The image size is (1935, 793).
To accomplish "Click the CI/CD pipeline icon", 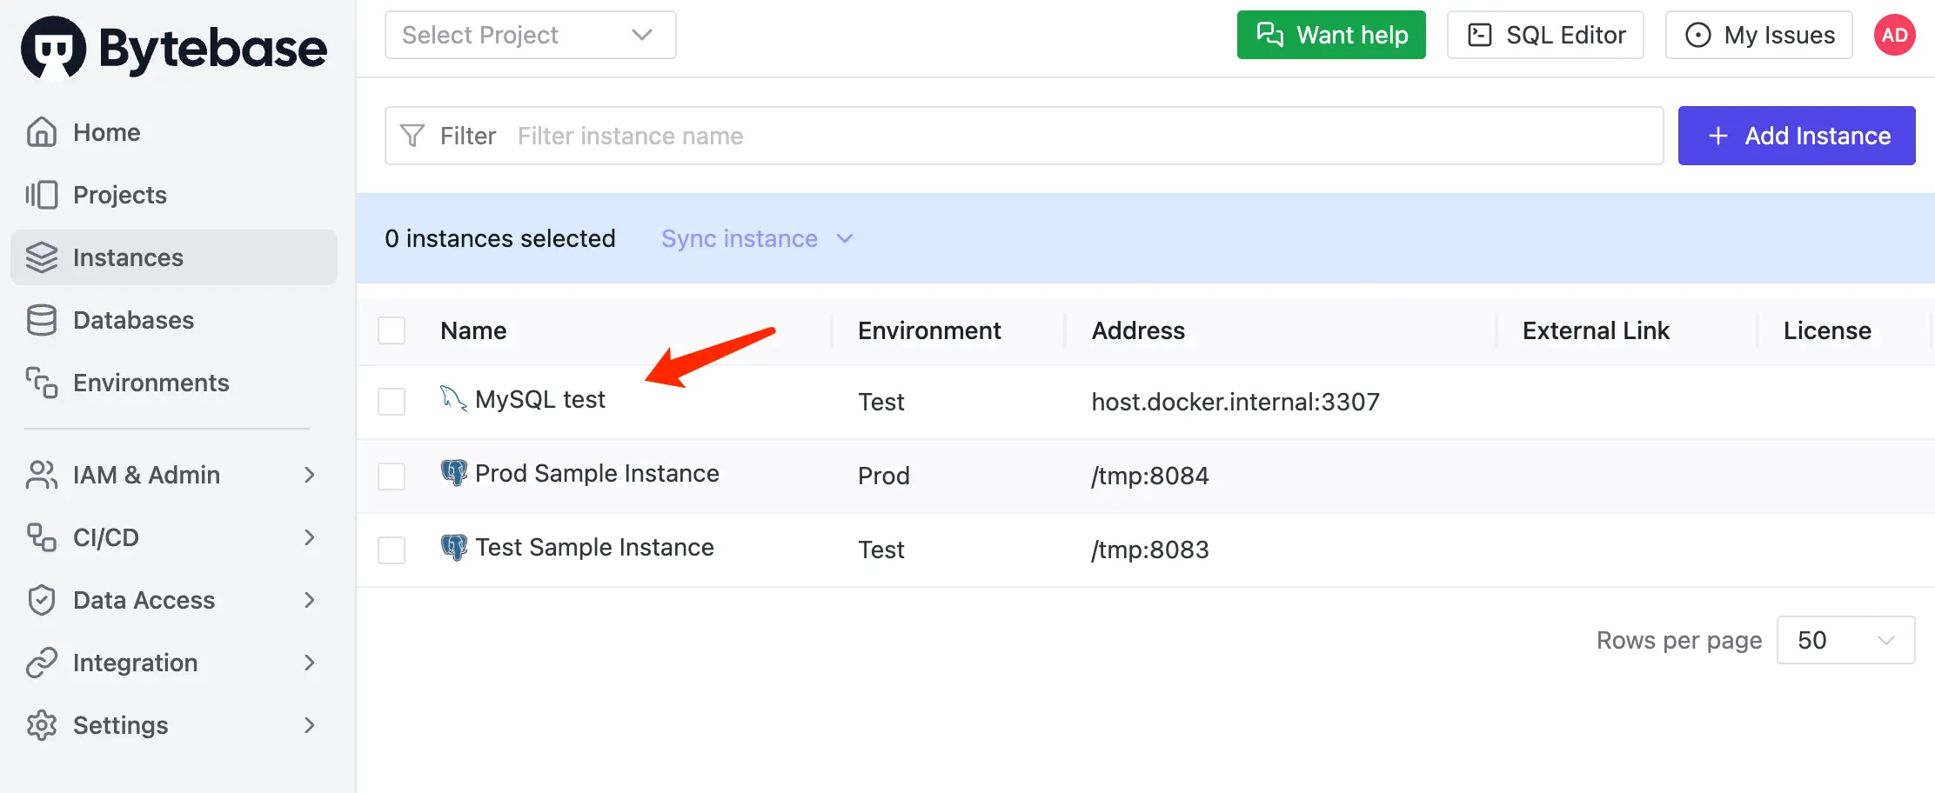I will click(x=42, y=537).
